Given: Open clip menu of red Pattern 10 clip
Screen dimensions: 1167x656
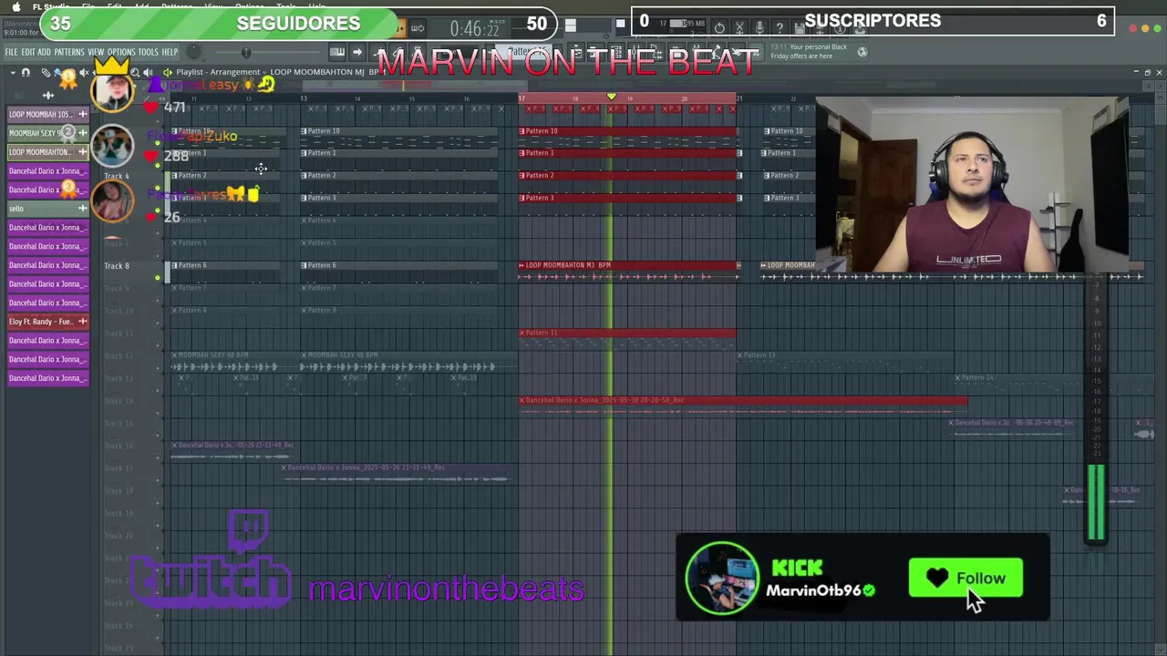Looking at the screenshot, I should [522, 131].
